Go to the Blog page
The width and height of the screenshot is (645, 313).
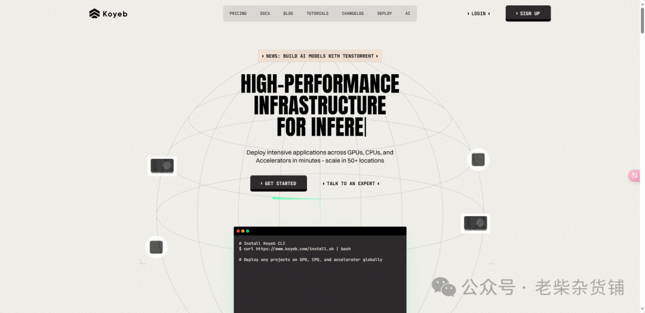(288, 14)
